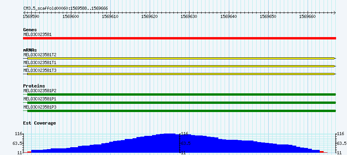The image size is (347, 155).
Task: Click the central 116 coverage scale label
Action: click(x=184, y=134)
